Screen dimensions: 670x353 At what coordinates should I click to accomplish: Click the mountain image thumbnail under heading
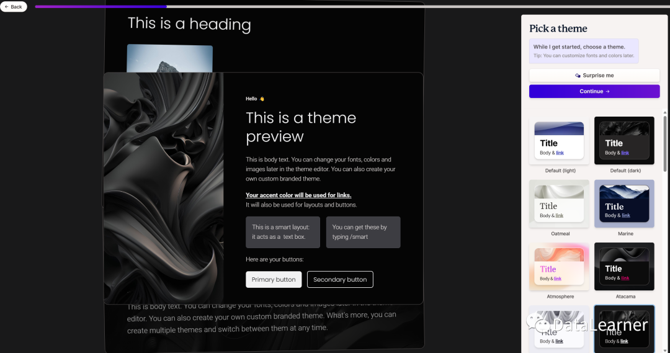pyautogui.click(x=169, y=58)
